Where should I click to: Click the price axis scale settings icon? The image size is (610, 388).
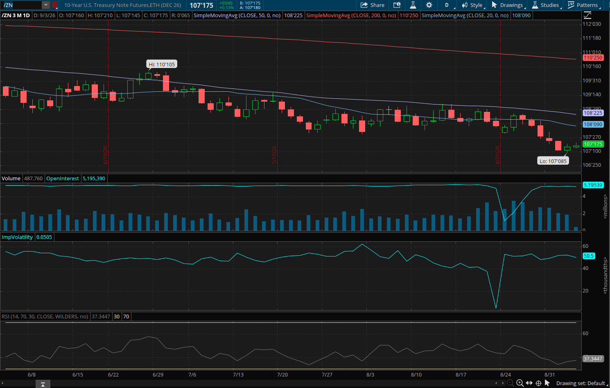click(587, 15)
